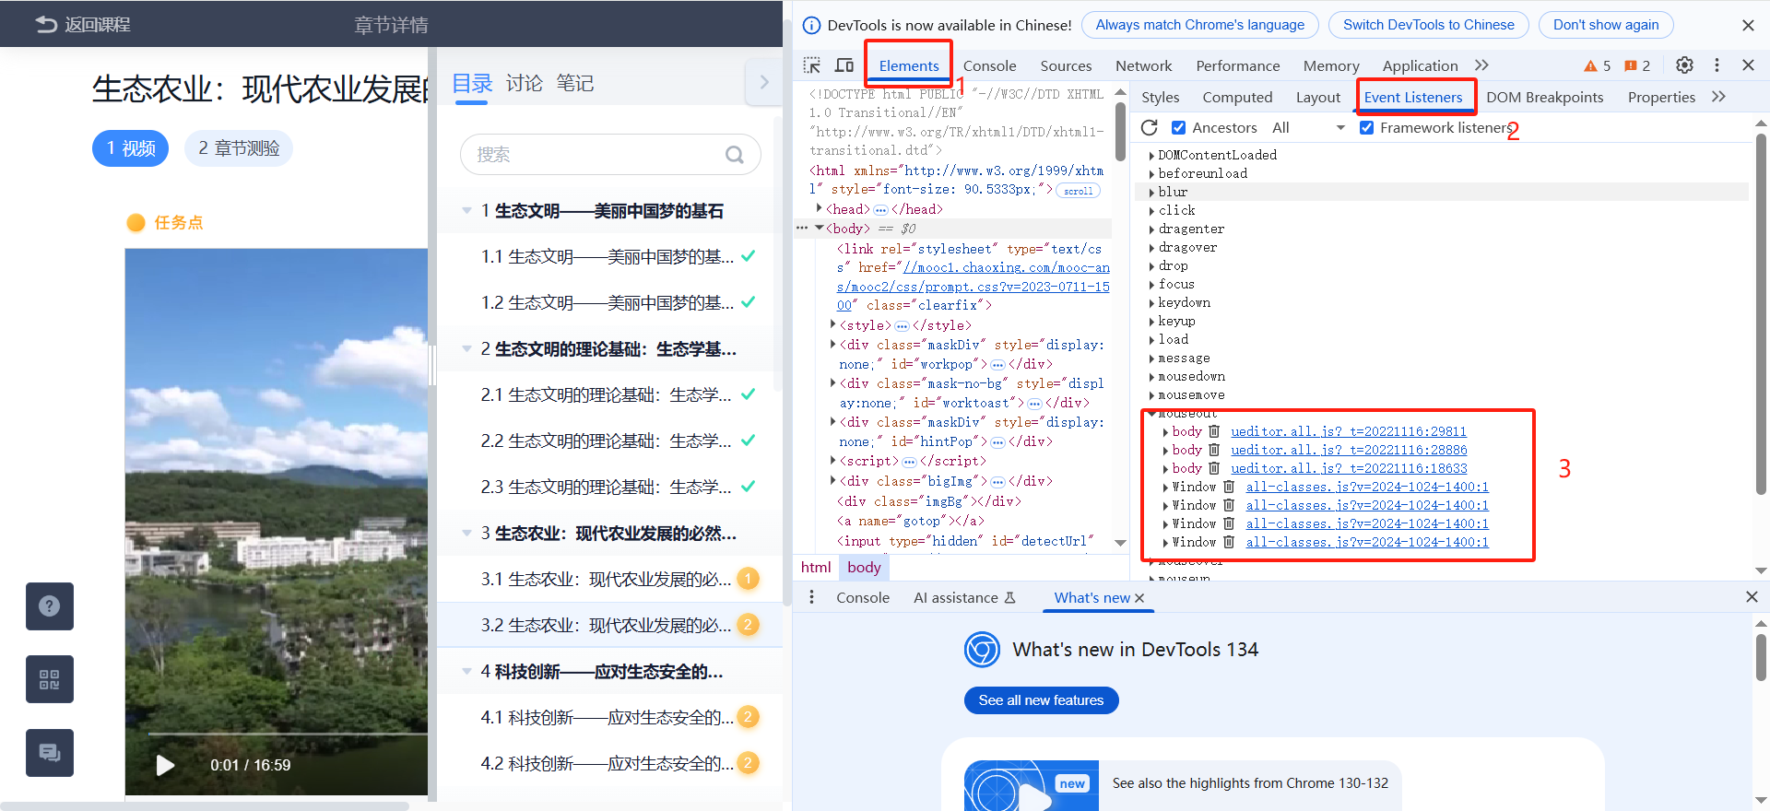Click the catalog 搜索 search field
The image size is (1770, 811).
[x=610, y=155]
